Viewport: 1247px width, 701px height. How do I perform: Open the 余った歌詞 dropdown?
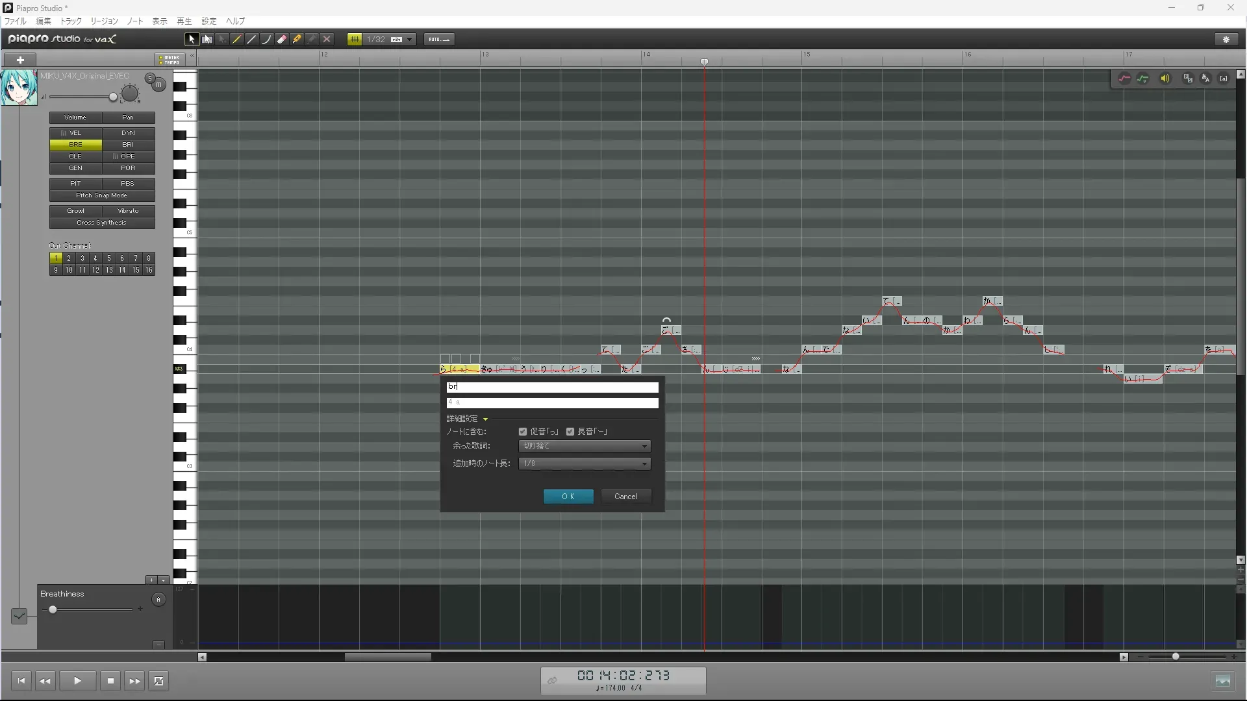(x=585, y=447)
